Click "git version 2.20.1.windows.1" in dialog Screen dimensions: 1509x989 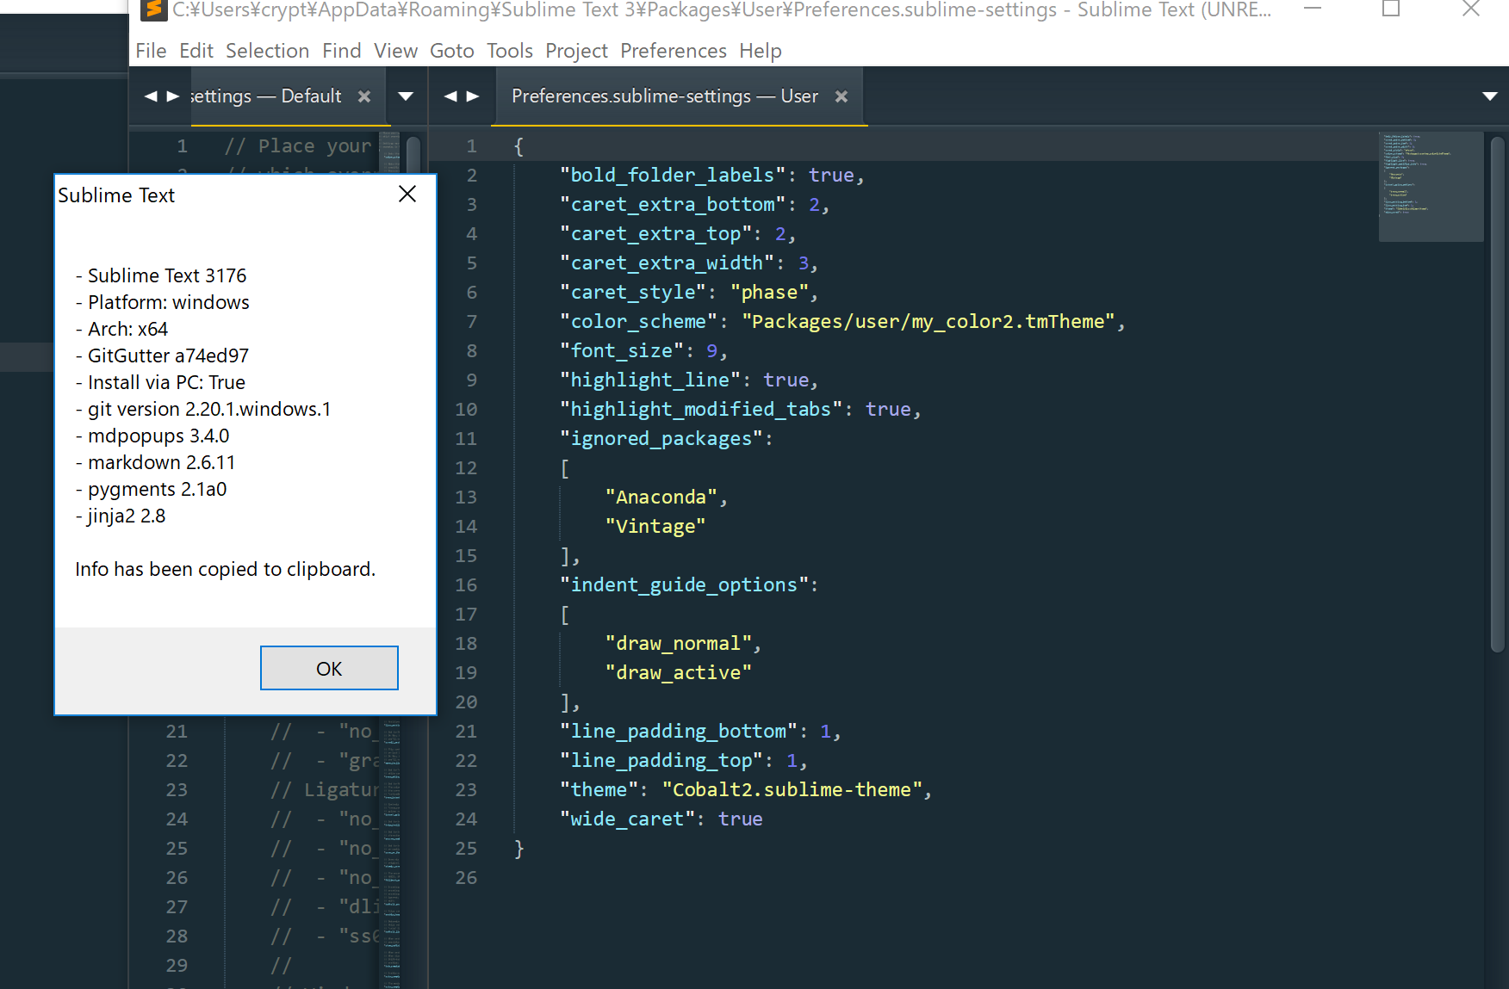[x=203, y=409]
